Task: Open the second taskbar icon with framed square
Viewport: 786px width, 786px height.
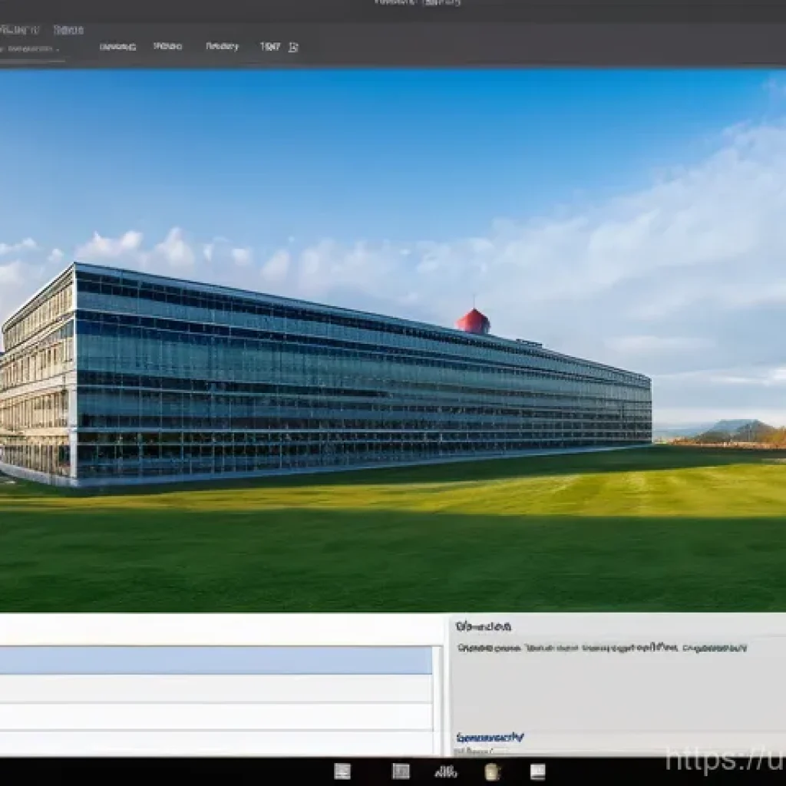Action: coord(401,771)
